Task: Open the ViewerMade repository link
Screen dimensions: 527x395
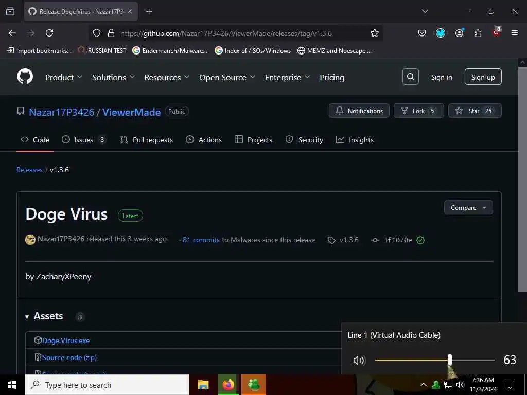Action: 131,112
